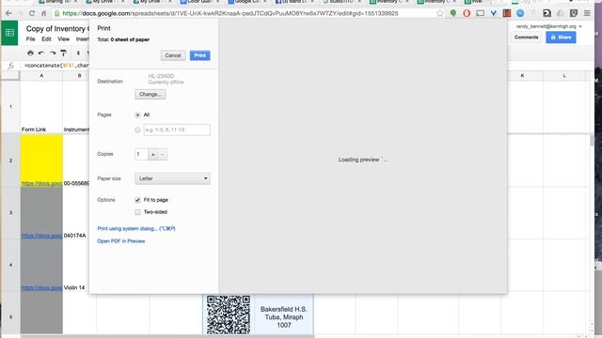The width and height of the screenshot is (602, 338).
Task: Click the blue round extension icon
Action: [x=520, y=13]
